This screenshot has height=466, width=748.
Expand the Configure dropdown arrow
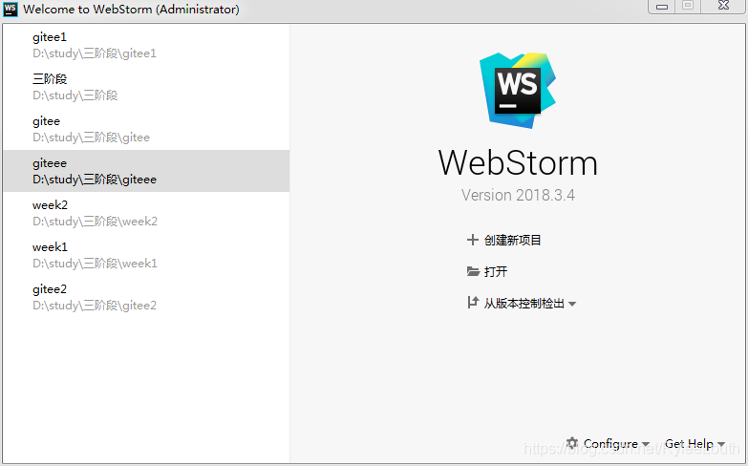(x=646, y=445)
